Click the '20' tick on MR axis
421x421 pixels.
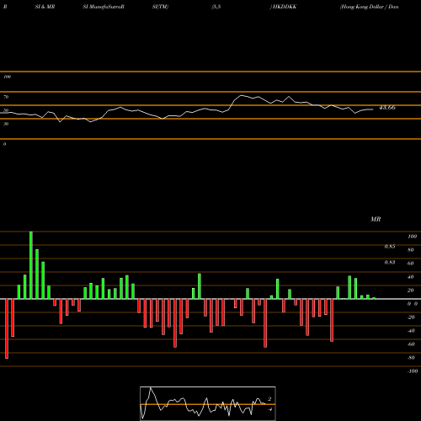[x=411, y=290]
